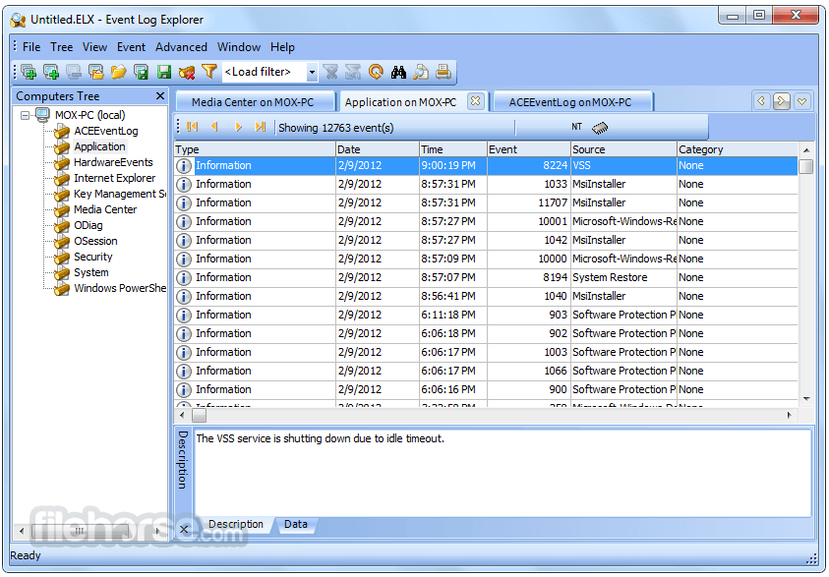This screenshot has height=577, width=829.
Task: Select Internet Explorer log in the tree
Action: pos(115,178)
